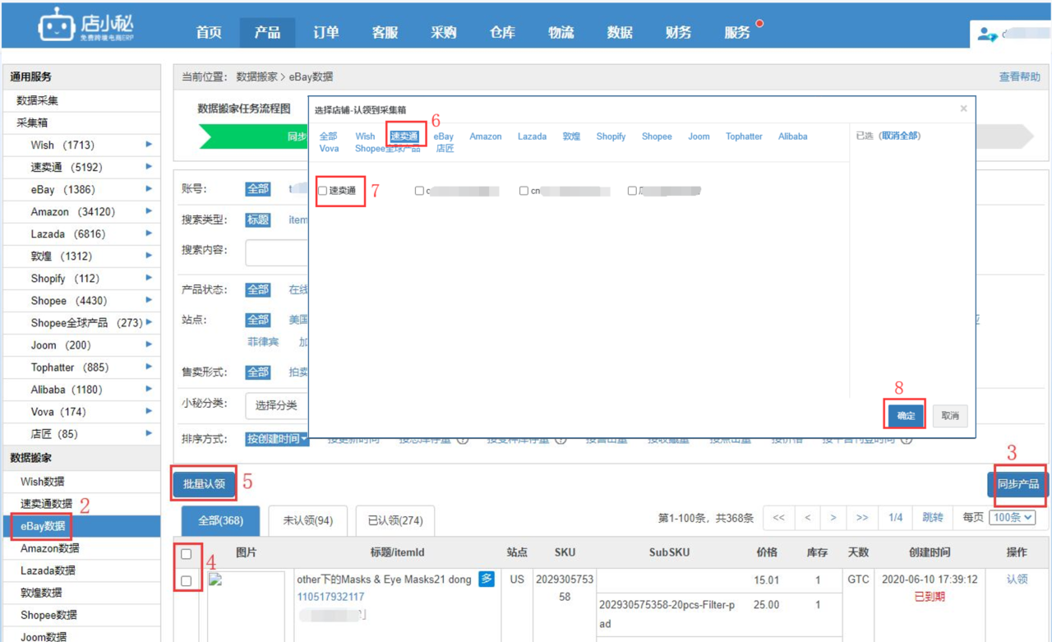Go to first page with << button

point(778,518)
